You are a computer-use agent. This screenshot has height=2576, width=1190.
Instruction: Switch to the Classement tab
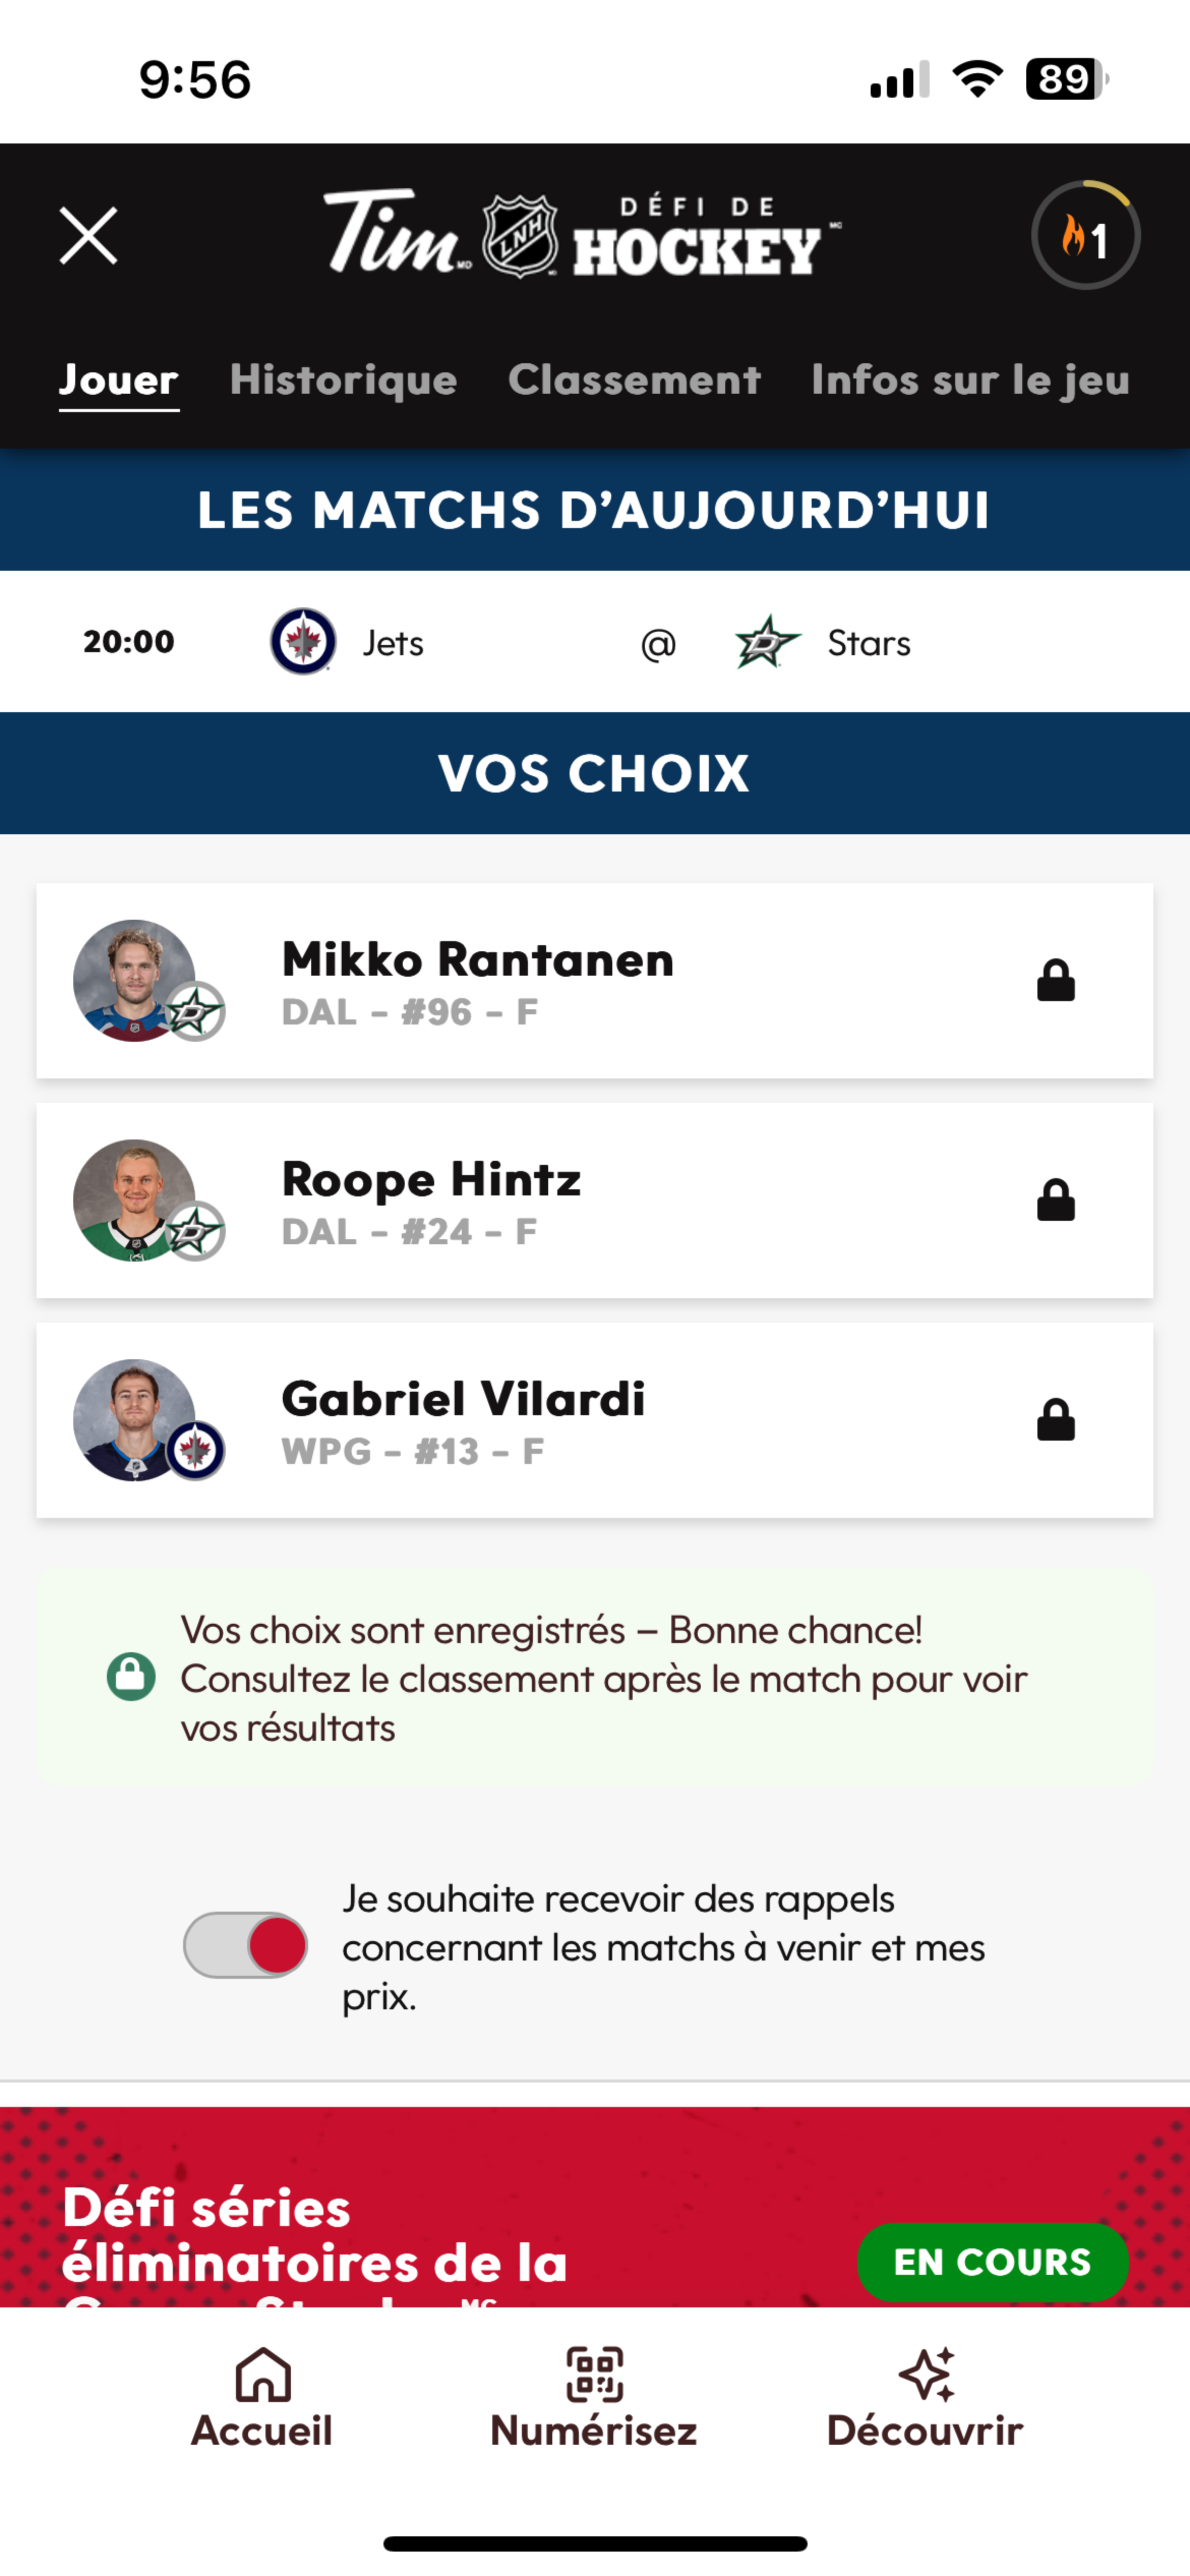(x=634, y=380)
